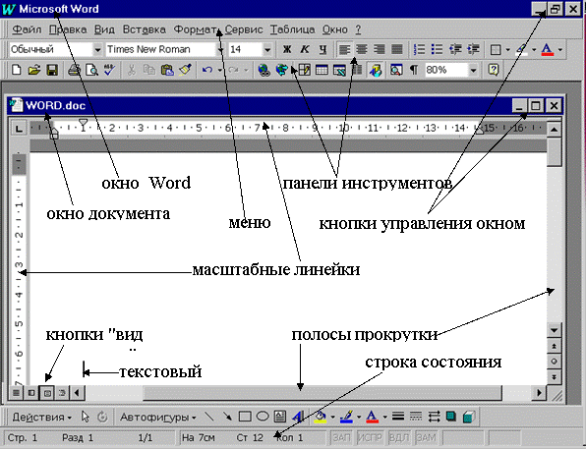Decrease the paragraph indent
The width and height of the screenshot is (586, 449).
455,49
